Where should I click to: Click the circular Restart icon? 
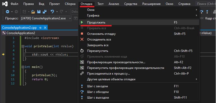(x=82, y=51)
